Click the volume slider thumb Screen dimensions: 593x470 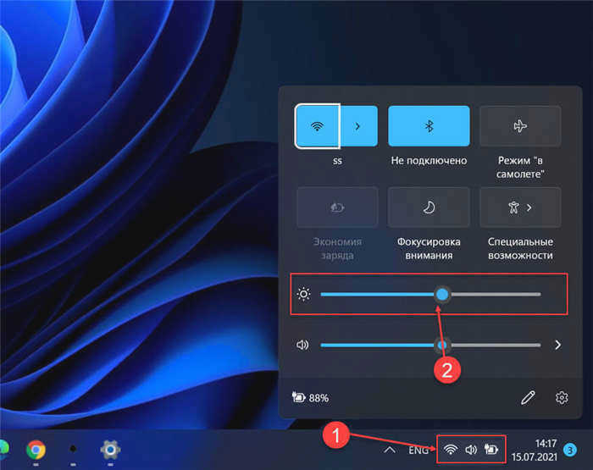coord(442,345)
